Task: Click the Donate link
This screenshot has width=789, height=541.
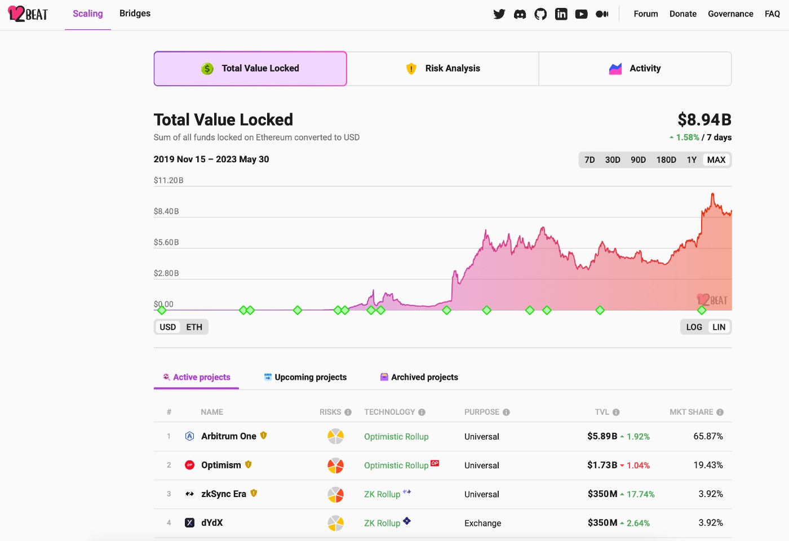Action: coord(682,14)
